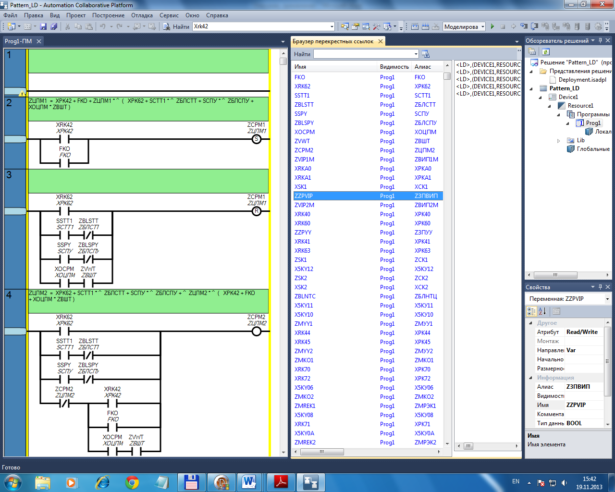
Task: Switch to the Prog1-ПМ editor tab
Action: click(18, 41)
